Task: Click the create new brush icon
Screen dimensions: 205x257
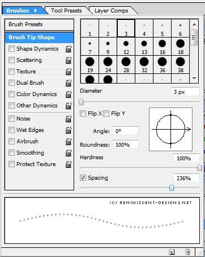Action: click(x=172, y=252)
